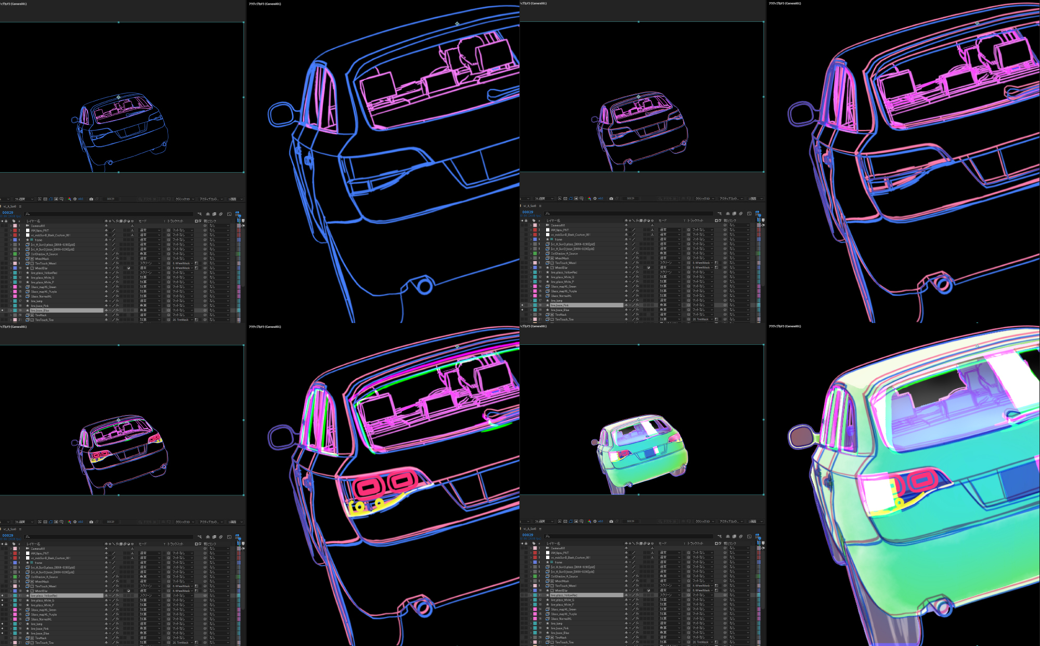Viewport: 1040px width, 646px height.
Task: Click snapshot camera icon in top-left viewer toolbar
Action: [x=91, y=199]
